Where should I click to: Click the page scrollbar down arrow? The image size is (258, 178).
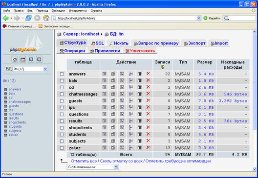click(x=255, y=169)
